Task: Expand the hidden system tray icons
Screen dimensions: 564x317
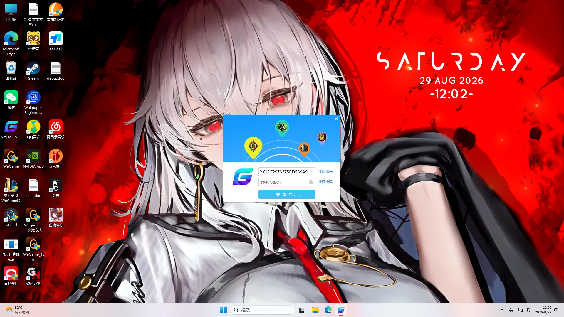Action: click(502, 310)
